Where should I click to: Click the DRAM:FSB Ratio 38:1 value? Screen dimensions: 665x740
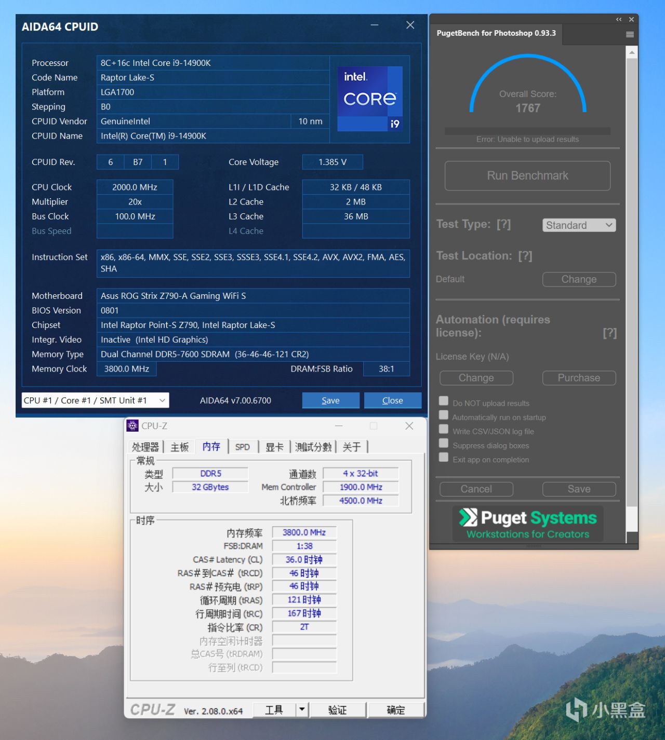click(x=387, y=369)
